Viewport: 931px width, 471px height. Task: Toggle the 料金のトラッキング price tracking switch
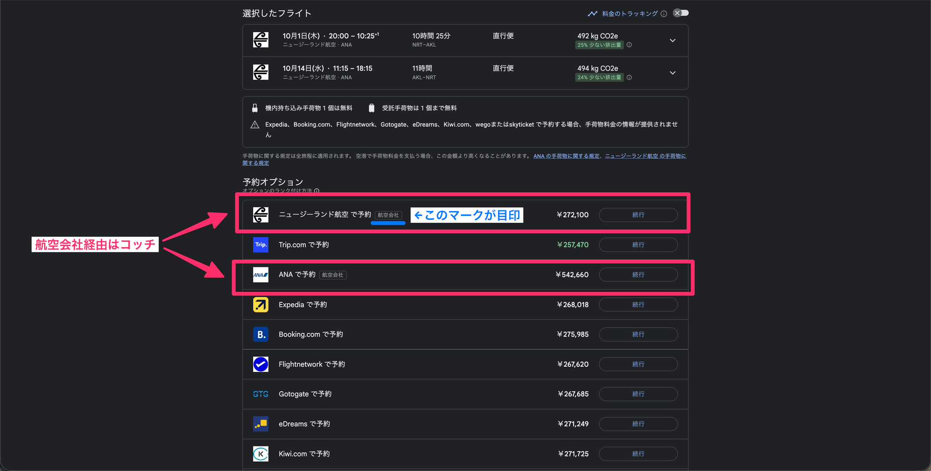[x=681, y=13]
